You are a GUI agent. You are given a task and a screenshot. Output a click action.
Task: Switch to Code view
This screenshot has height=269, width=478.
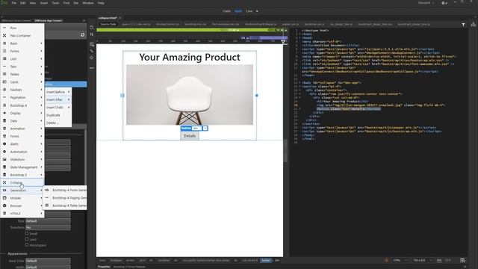tap(226, 11)
